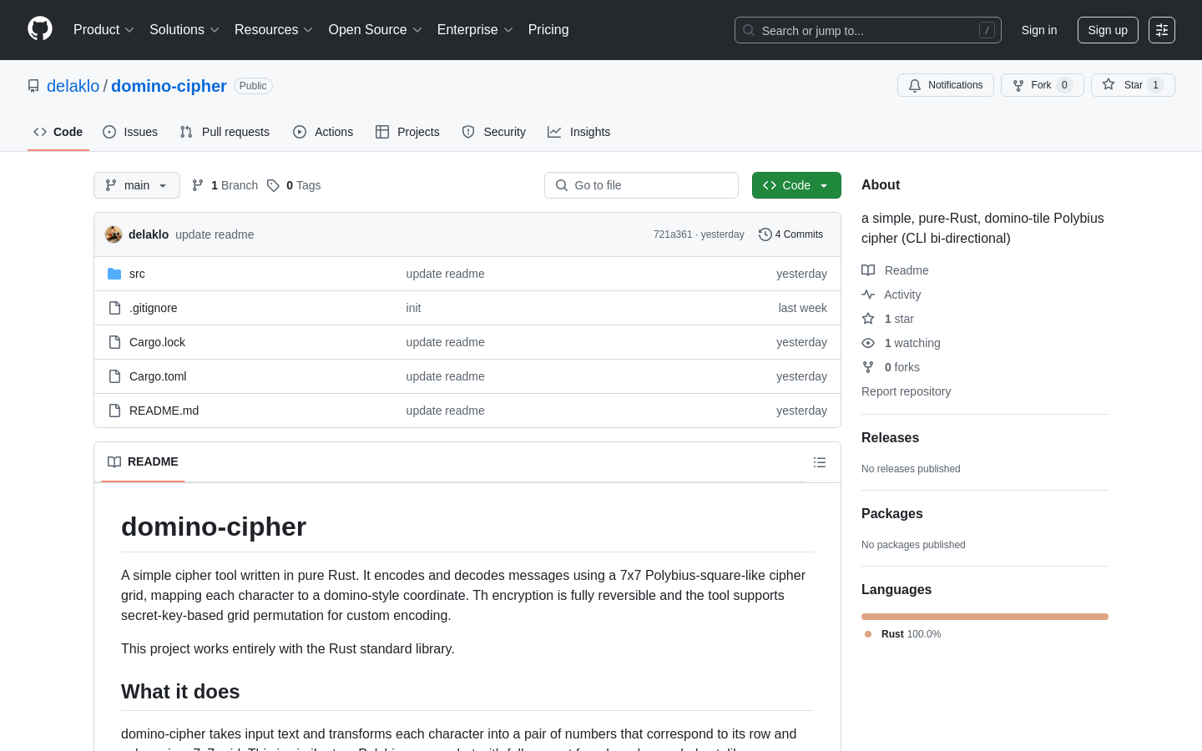This screenshot has height=751, width=1202.
Task: Click the eye icon next to 1 watching
Action: pyautogui.click(x=868, y=343)
